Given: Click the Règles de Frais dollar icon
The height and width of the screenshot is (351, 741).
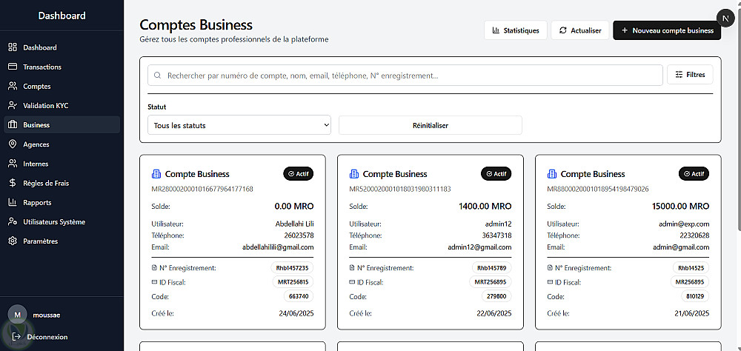Looking at the screenshot, I should [x=13, y=183].
